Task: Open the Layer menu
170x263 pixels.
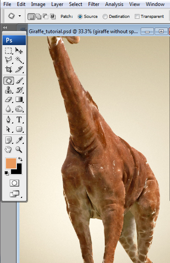Action: (x=57, y=4)
